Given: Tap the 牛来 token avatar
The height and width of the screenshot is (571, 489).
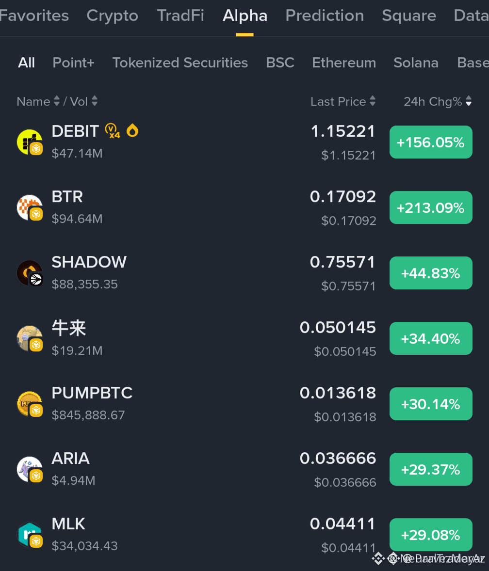Looking at the screenshot, I should [x=30, y=338].
